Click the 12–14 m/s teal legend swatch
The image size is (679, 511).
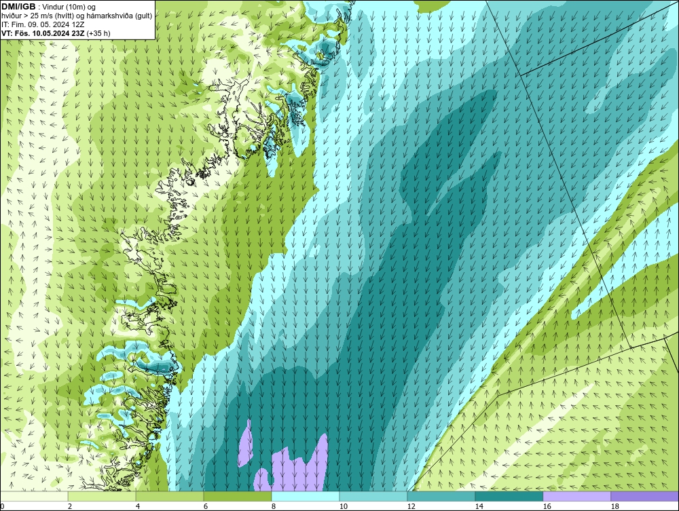click(x=441, y=496)
